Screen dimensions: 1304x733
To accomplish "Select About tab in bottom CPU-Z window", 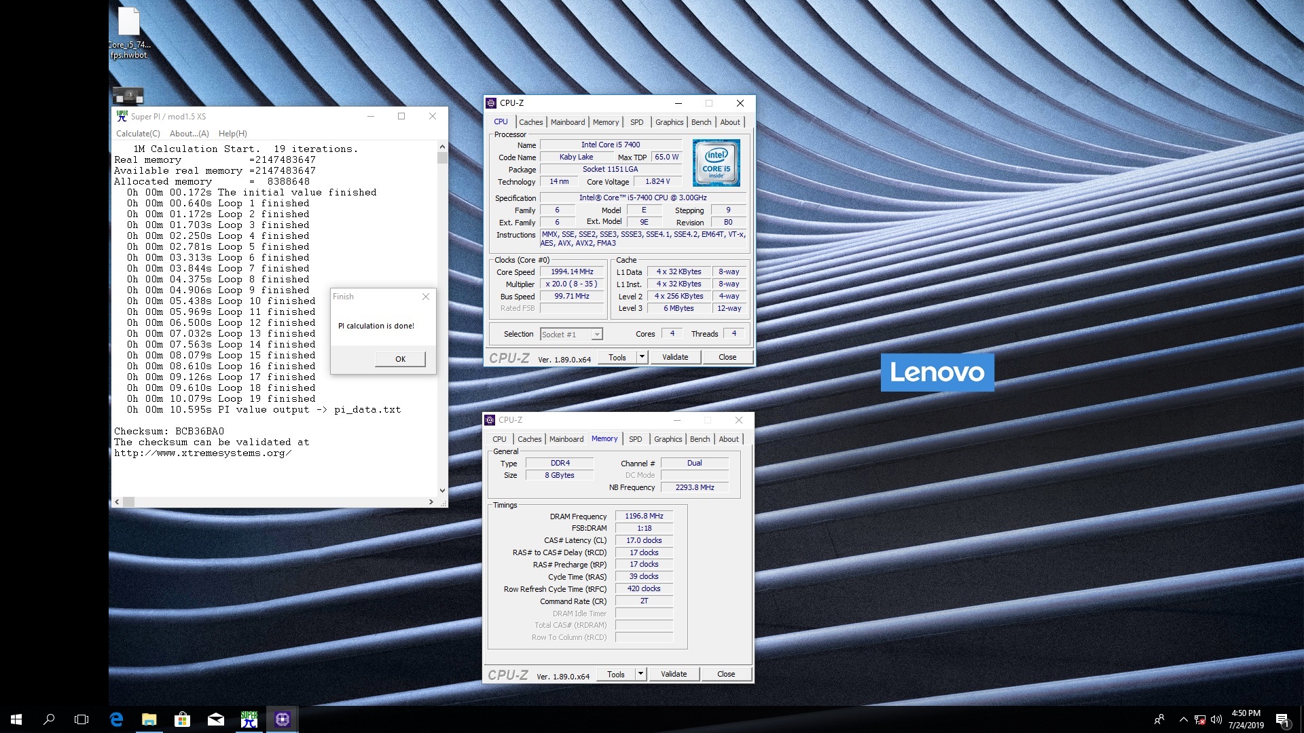I will (729, 439).
